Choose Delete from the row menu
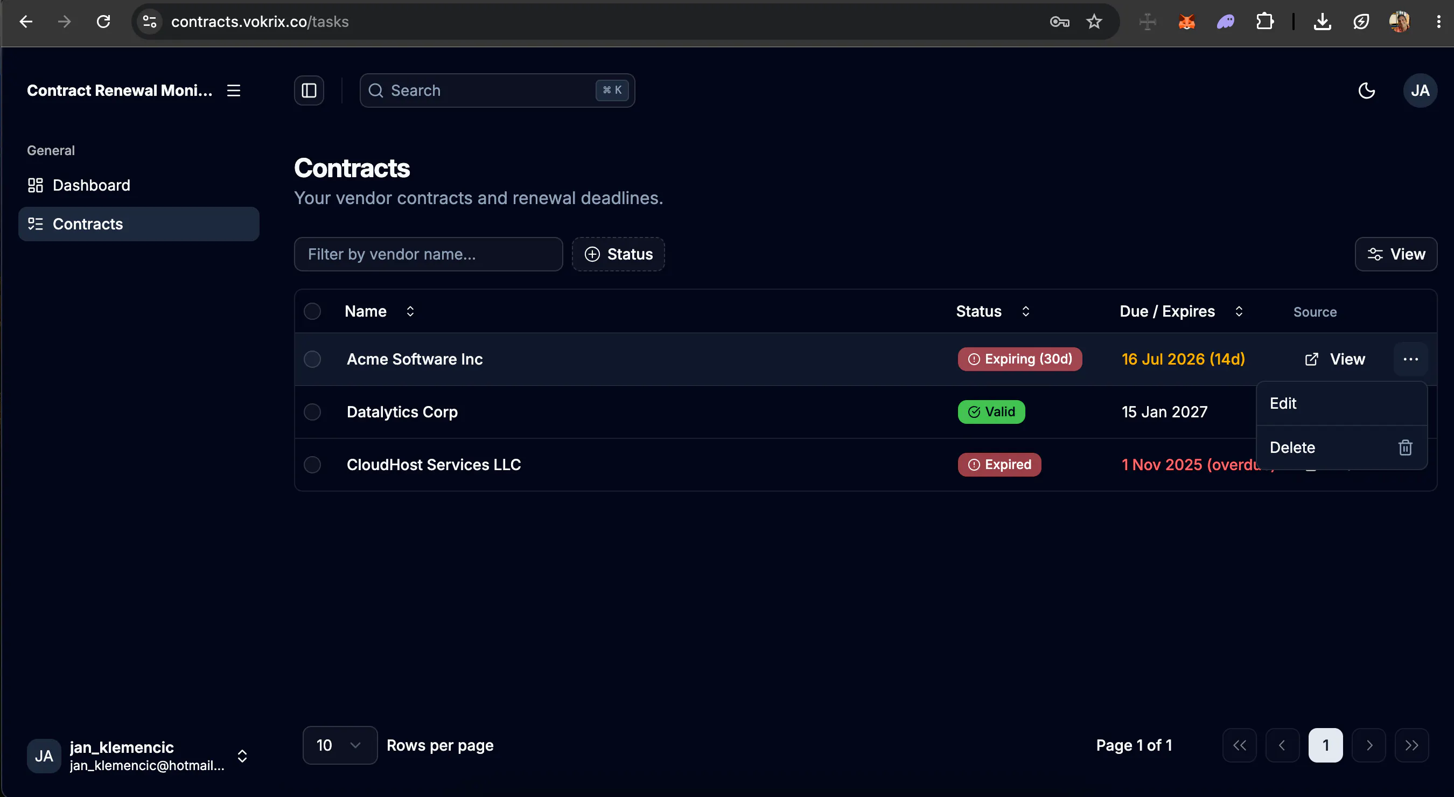Viewport: 1454px width, 797px height. pyautogui.click(x=1341, y=448)
